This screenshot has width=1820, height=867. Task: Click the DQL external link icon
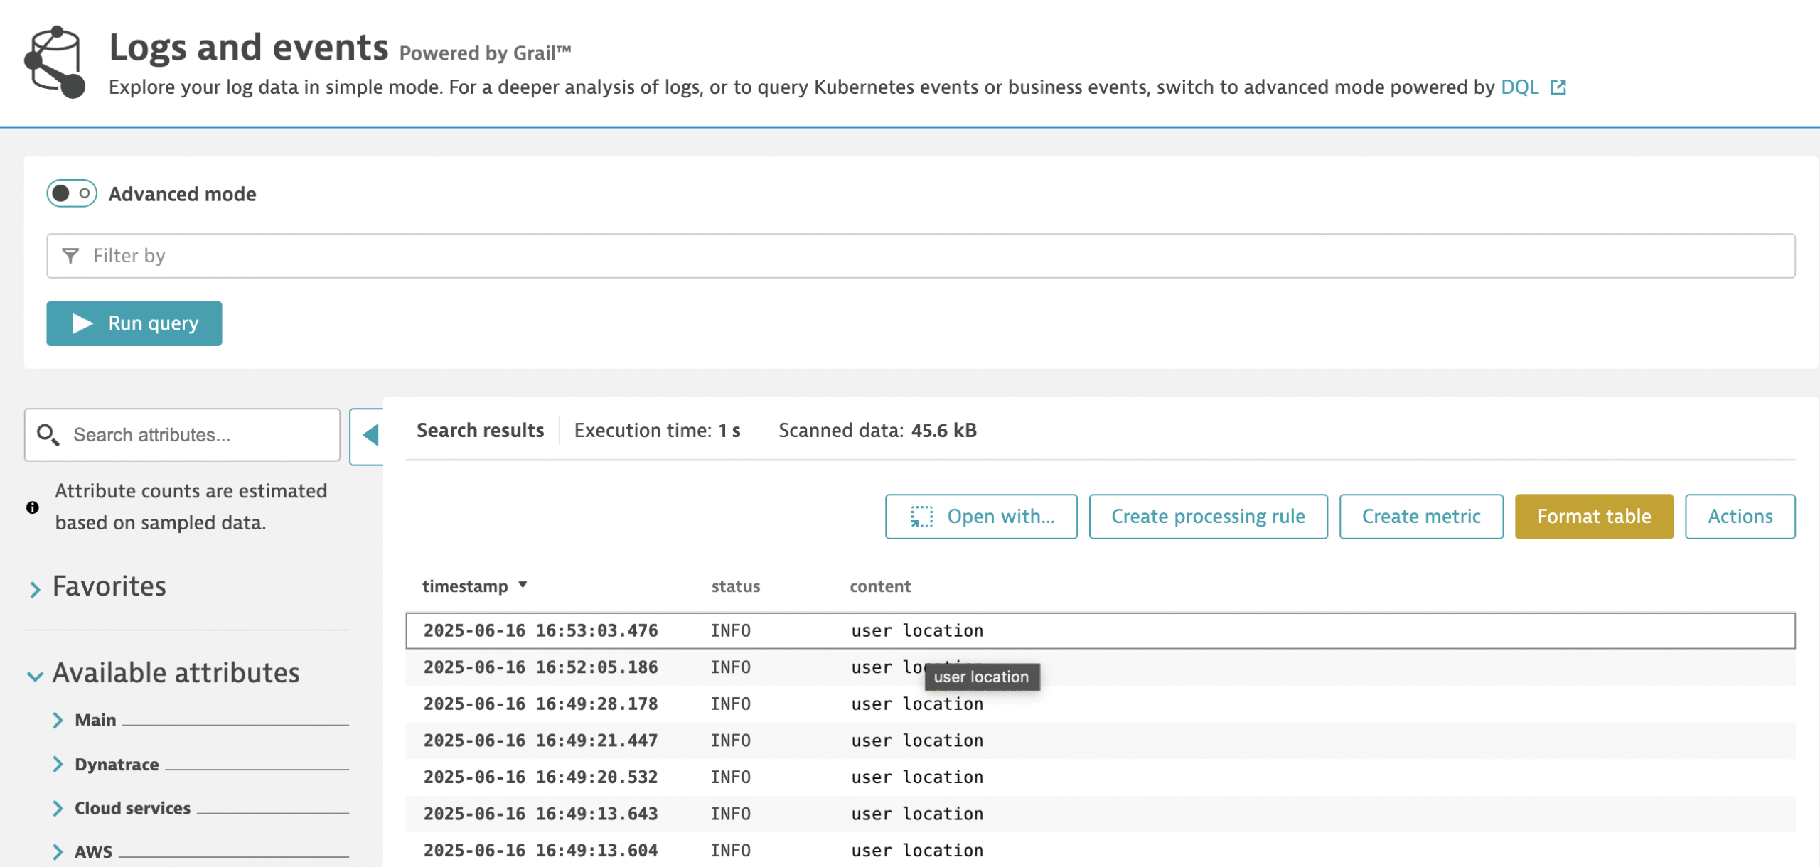pos(1558,87)
